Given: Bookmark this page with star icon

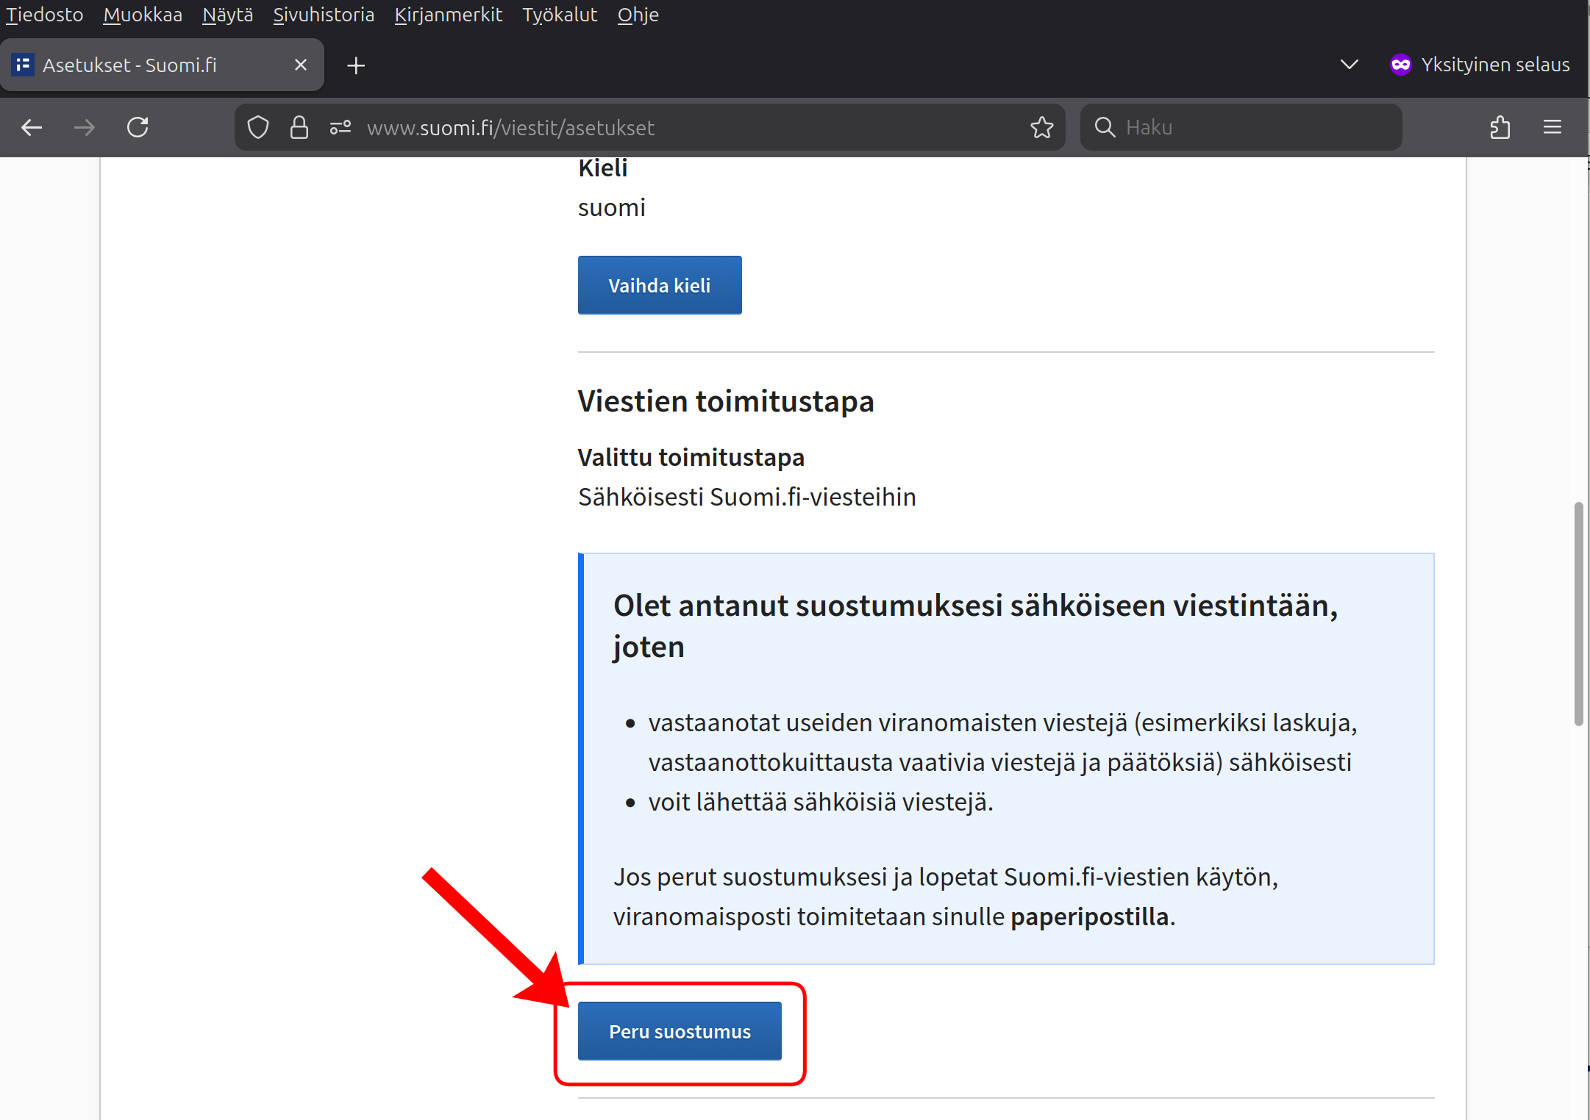Looking at the screenshot, I should coord(1041,128).
